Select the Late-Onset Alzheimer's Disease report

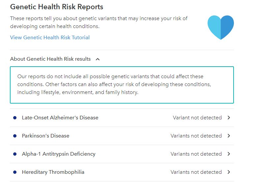pos(60,118)
